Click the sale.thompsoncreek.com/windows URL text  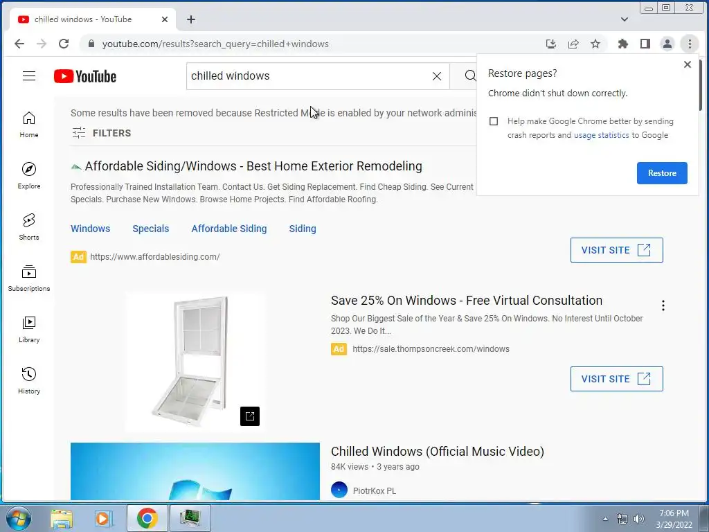click(x=431, y=349)
